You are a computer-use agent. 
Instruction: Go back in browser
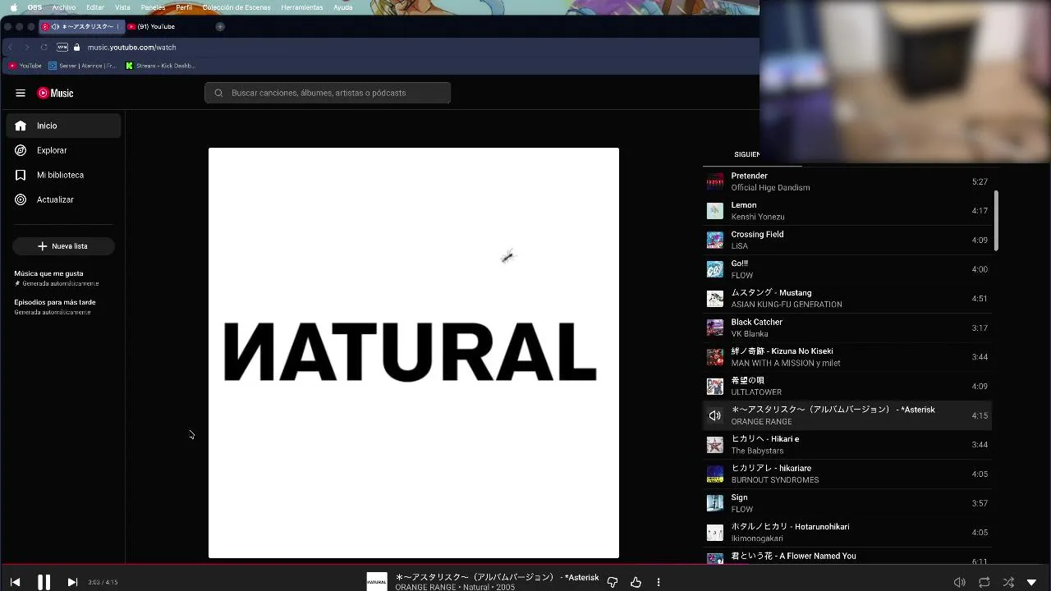[x=11, y=47]
